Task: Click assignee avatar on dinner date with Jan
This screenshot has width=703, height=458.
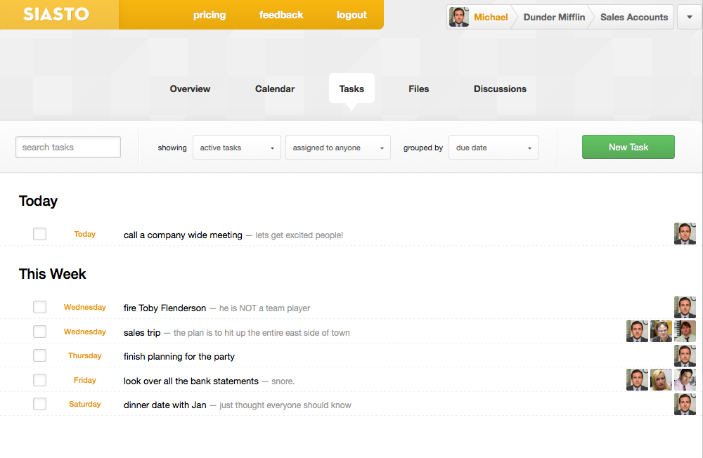Action: pos(685,405)
